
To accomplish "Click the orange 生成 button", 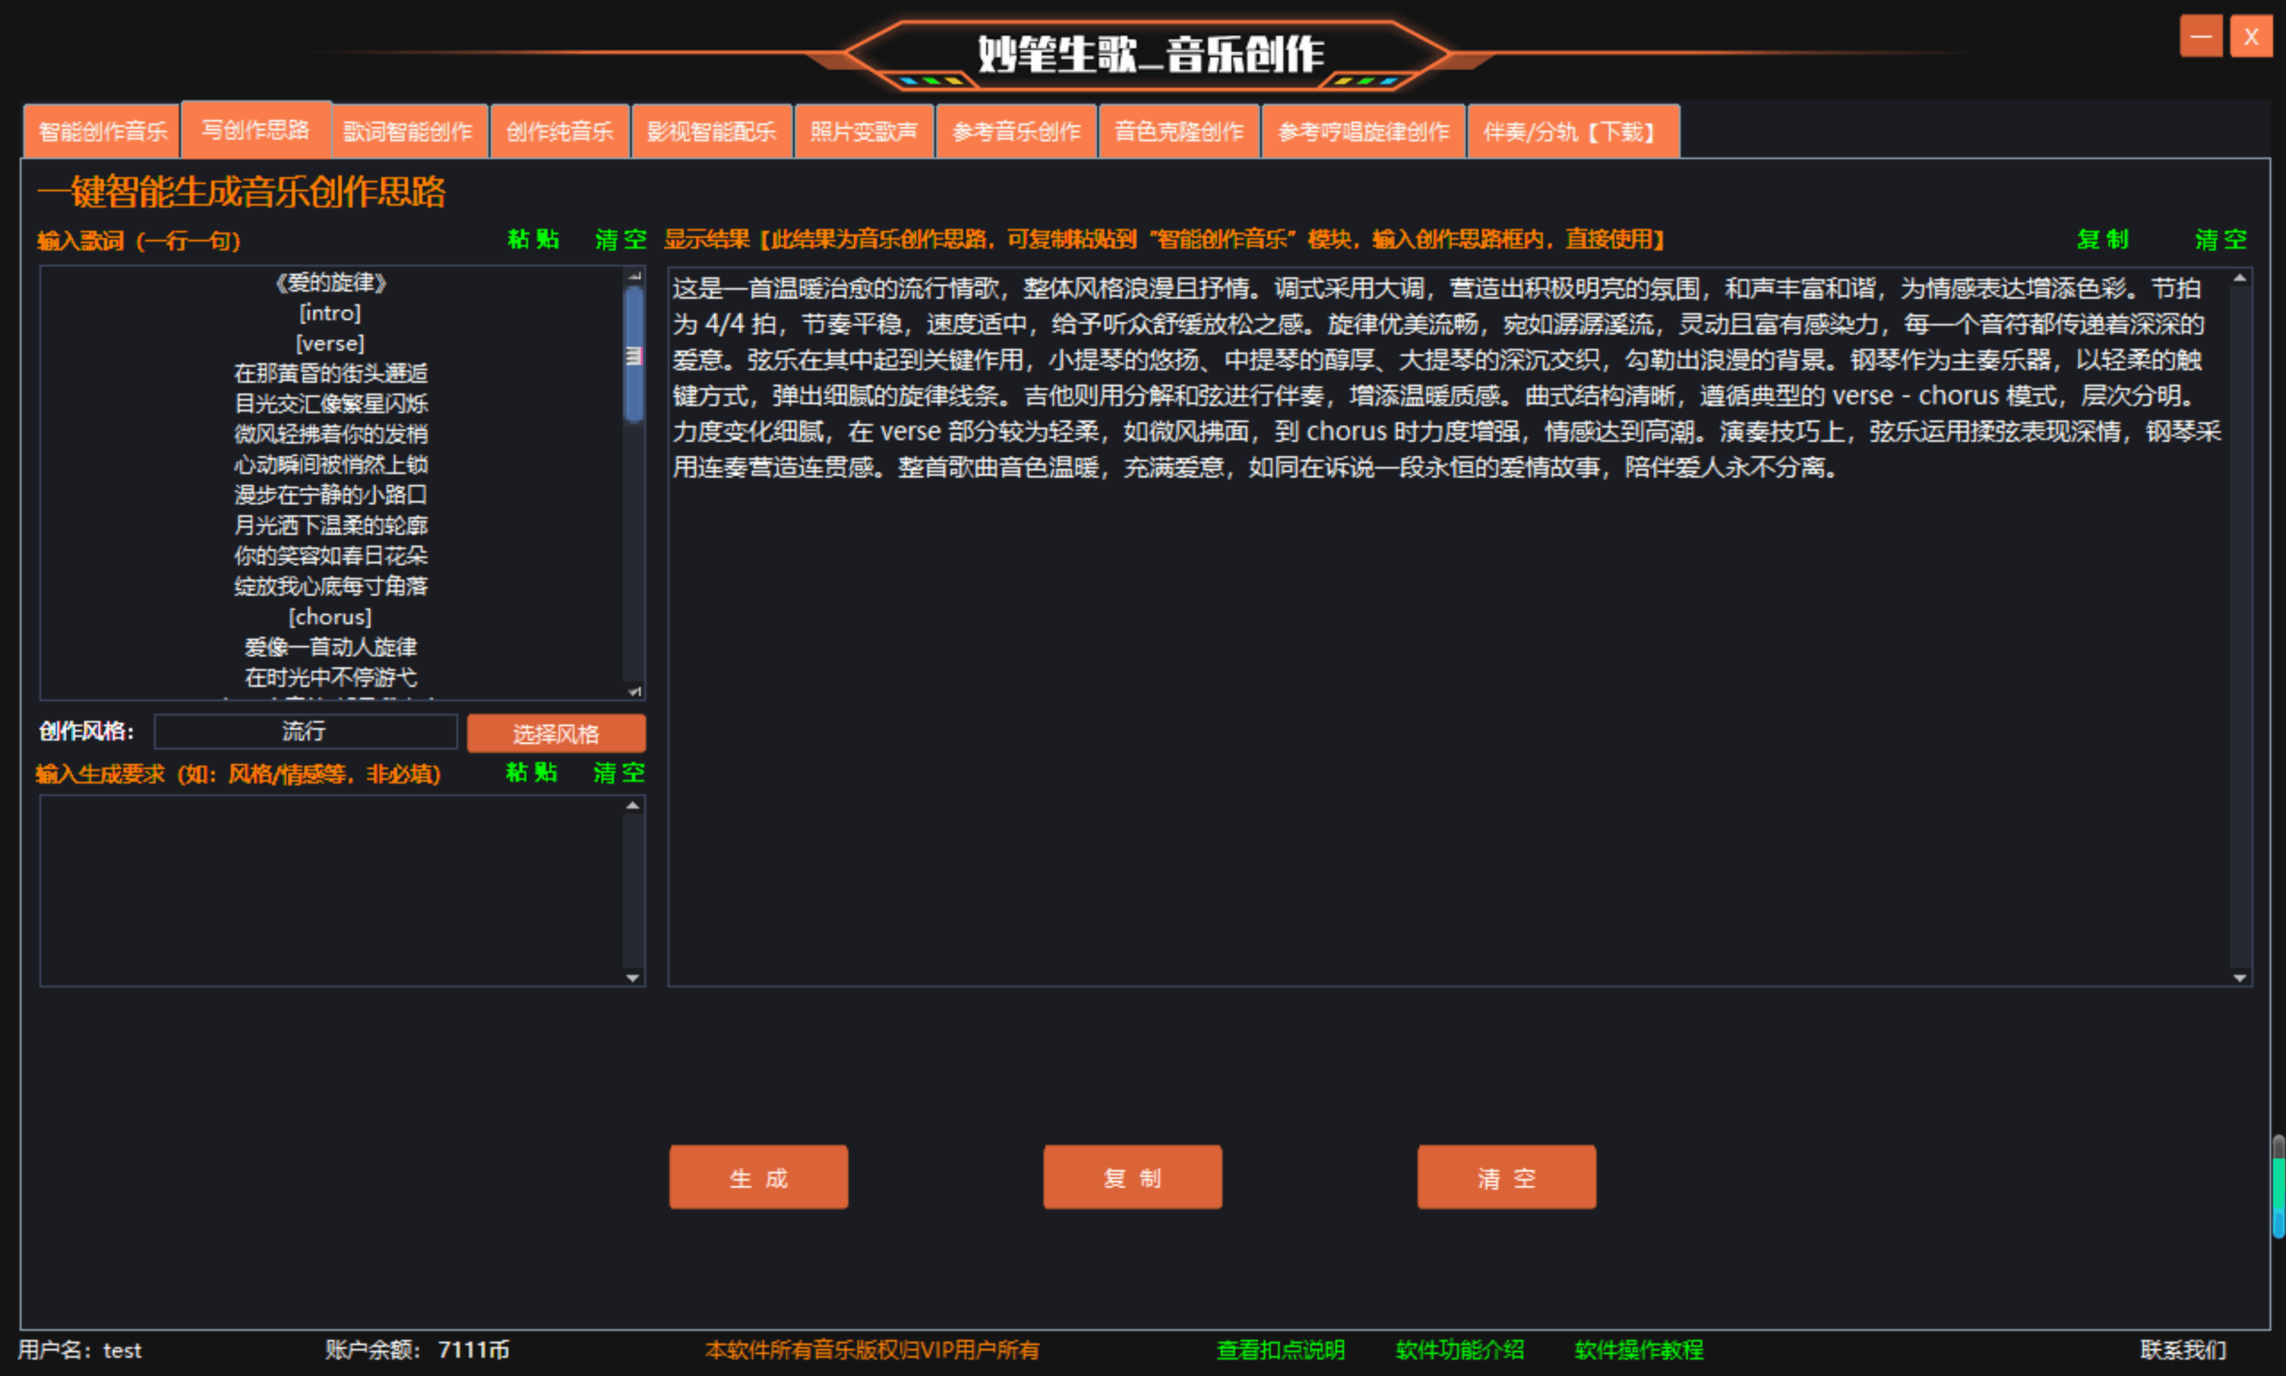I will 758,1176.
